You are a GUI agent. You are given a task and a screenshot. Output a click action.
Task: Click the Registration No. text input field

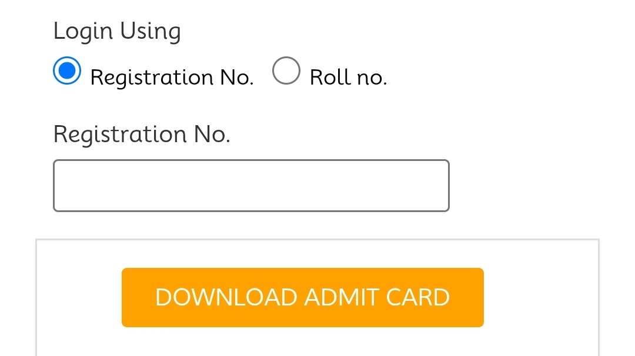click(251, 186)
